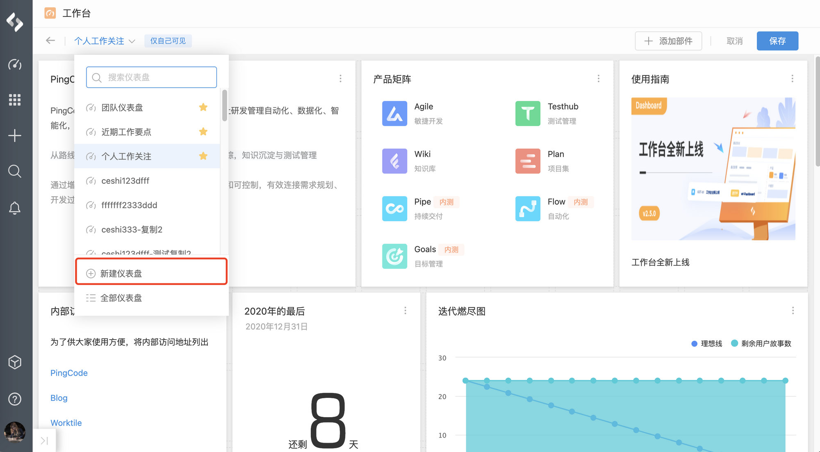
Task: Click 新建仪表盘 to create dashboard
Action: pos(151,273)
